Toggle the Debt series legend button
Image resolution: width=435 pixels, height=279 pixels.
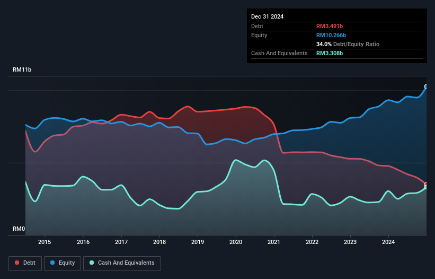pyautogui.click(x=25, y=263)
